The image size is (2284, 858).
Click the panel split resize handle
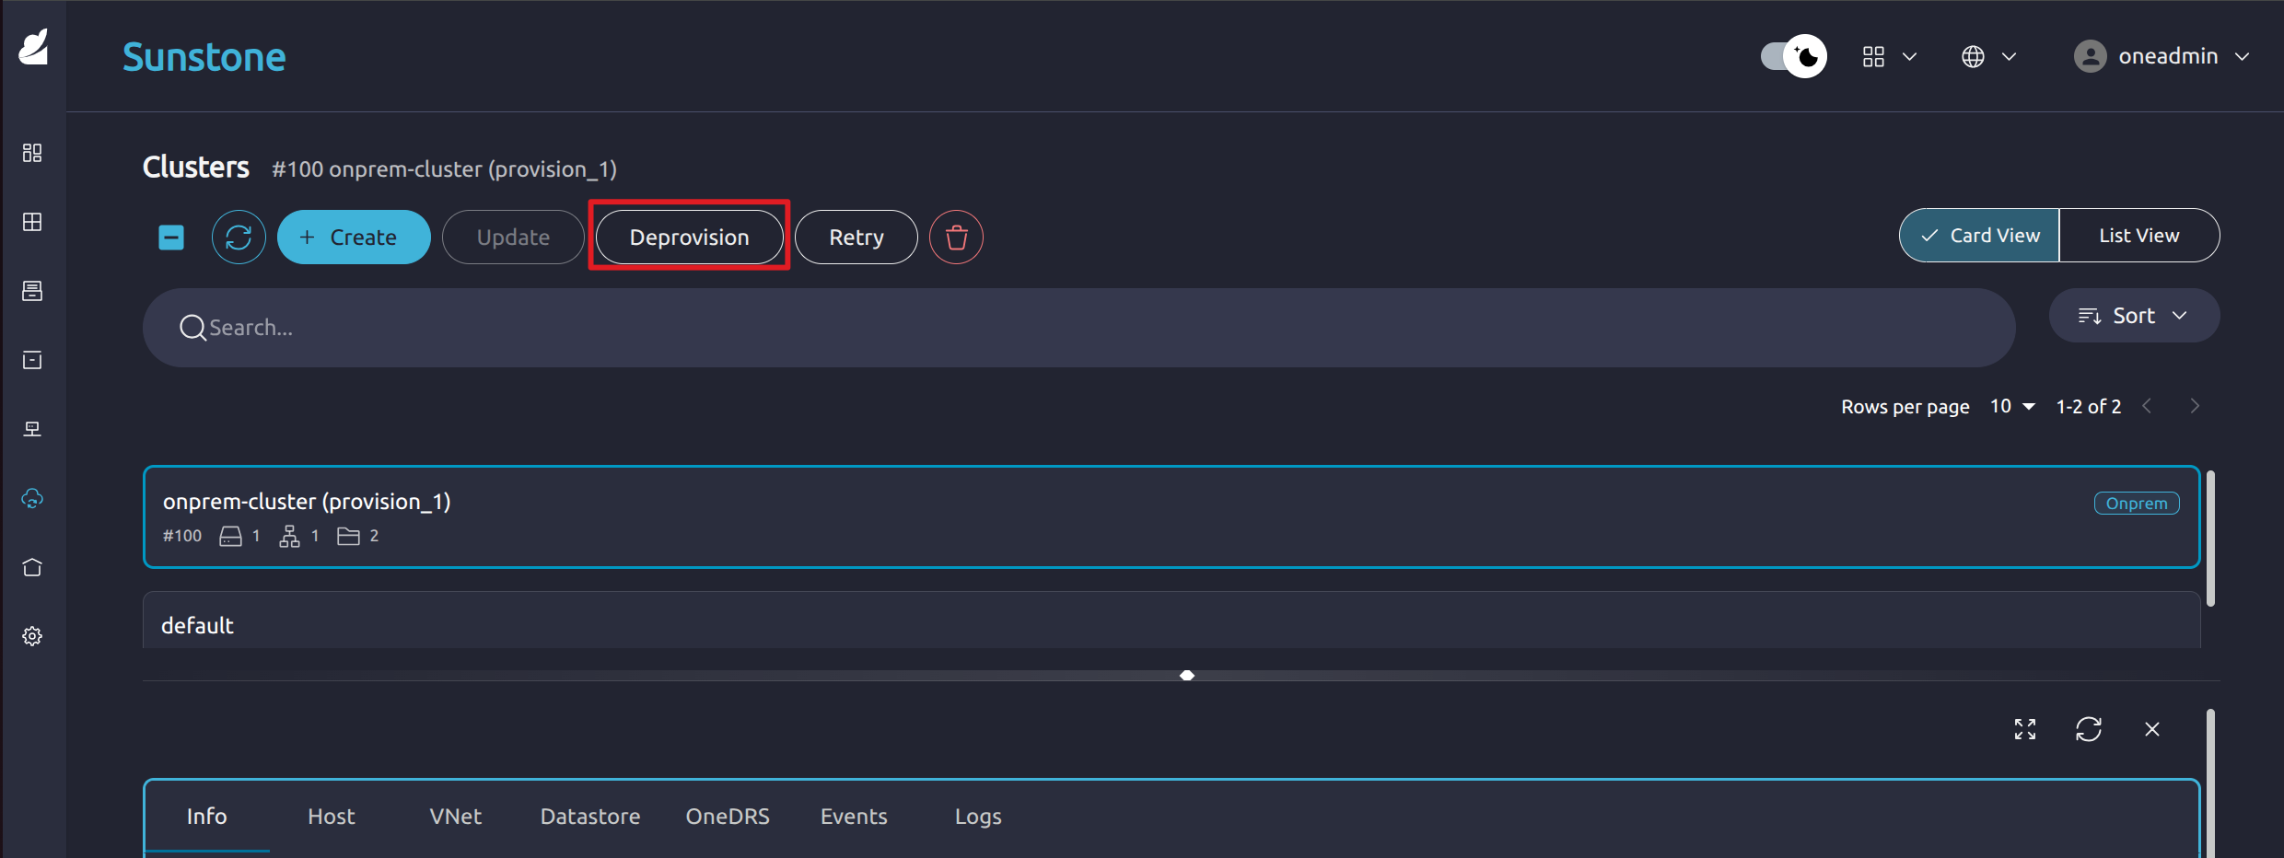[1187, 676]
